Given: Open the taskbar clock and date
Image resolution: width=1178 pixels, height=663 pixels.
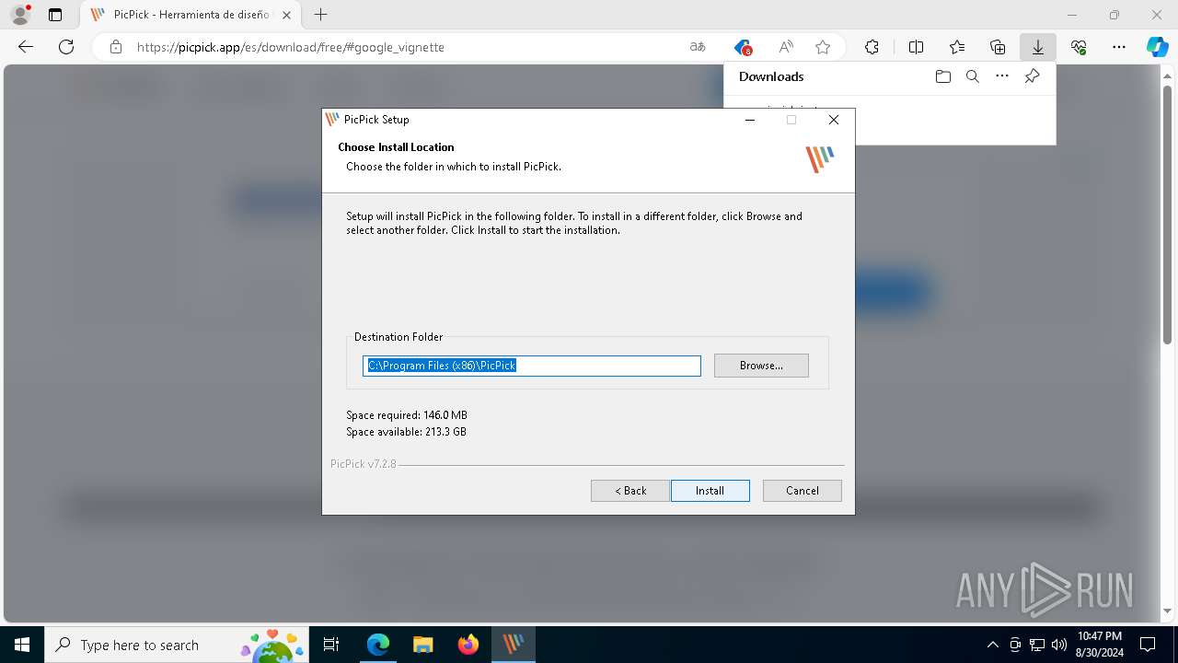Looking at the screenshot, I should pos(1100,645).
